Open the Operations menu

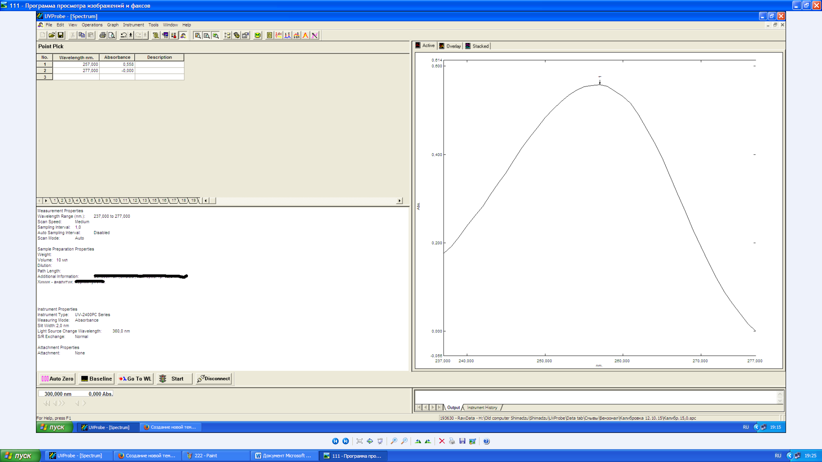[x=92, y=25]
